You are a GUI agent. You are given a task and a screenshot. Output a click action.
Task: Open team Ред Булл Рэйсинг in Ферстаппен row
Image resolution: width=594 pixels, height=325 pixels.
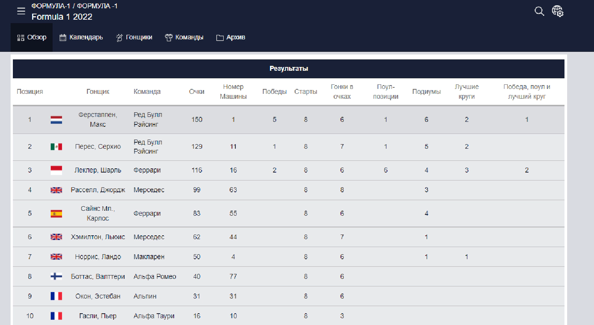pyautogui.click(x=148, y=120)
